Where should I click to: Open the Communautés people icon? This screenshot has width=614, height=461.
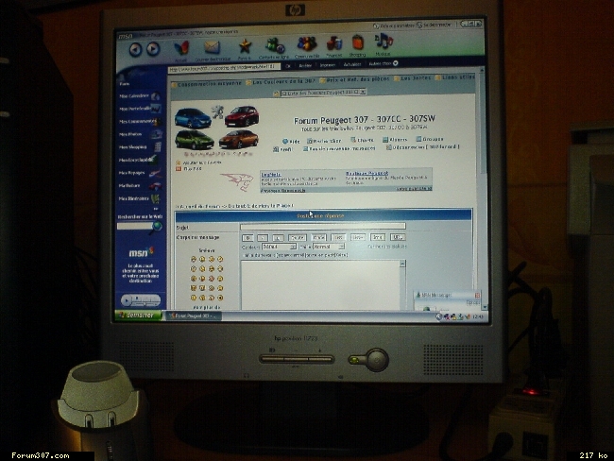(x=307, y=44)
